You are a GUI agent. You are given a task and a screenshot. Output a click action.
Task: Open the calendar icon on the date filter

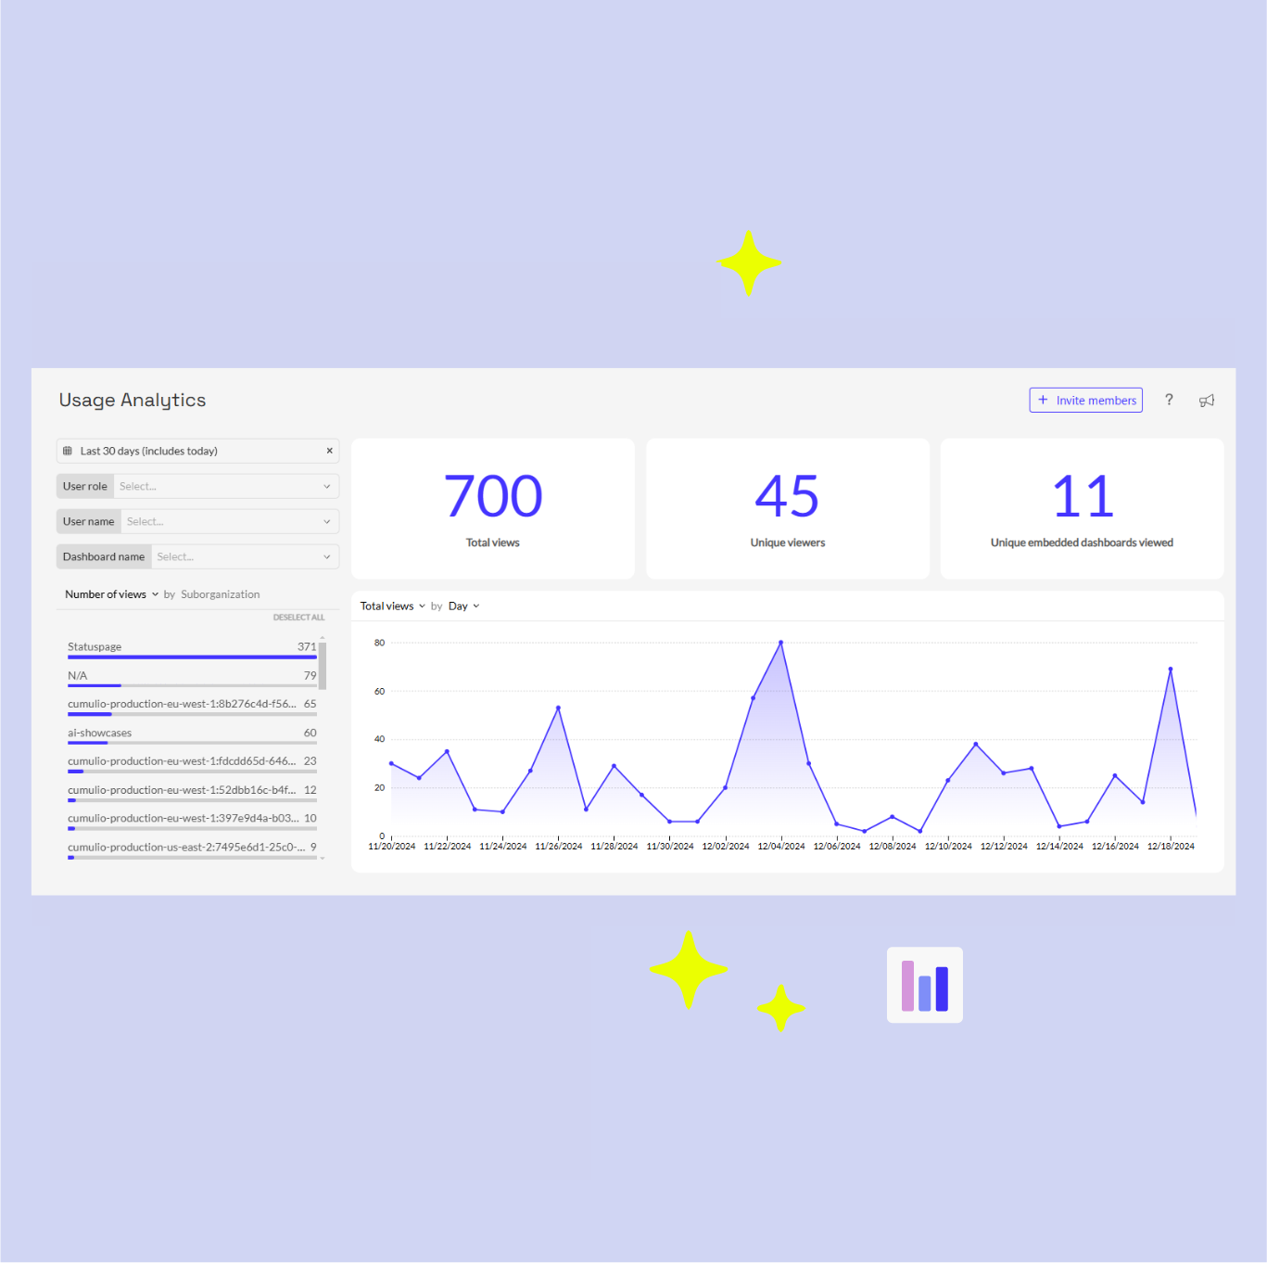68,451
